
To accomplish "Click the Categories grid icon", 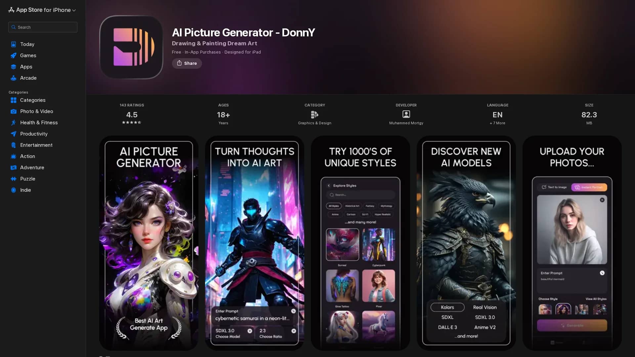I will (14, 100).
